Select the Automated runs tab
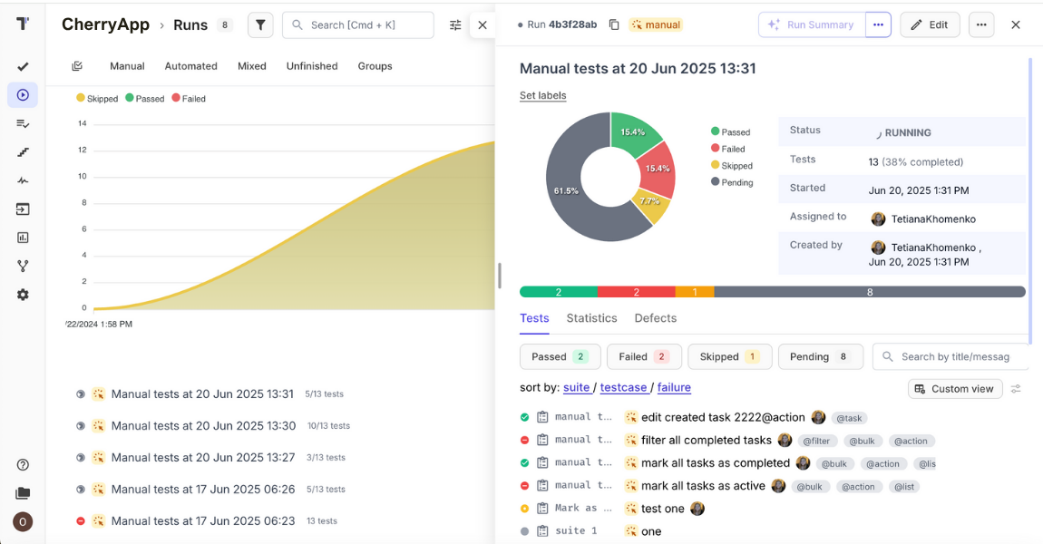Viewport: 1043px width, 544px height. pos(190,65)
